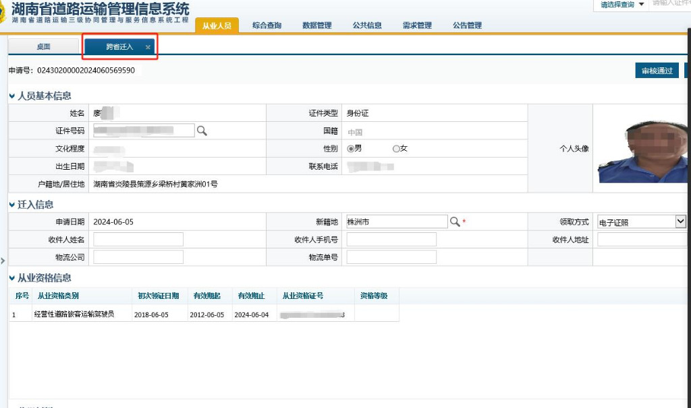Click the 收件人姓名 input field
The image size is (691, 408).
pyautogui.click(x=138, y=240)
